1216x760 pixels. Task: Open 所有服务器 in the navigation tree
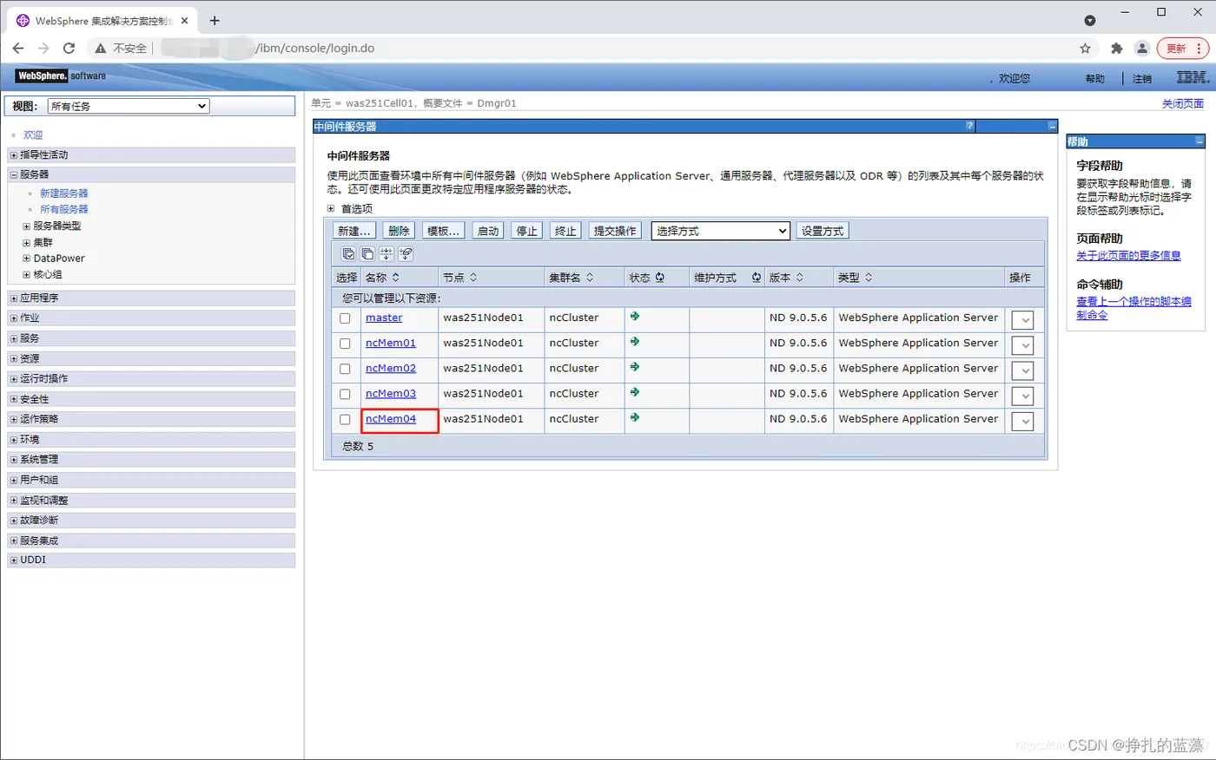(64, 209)
